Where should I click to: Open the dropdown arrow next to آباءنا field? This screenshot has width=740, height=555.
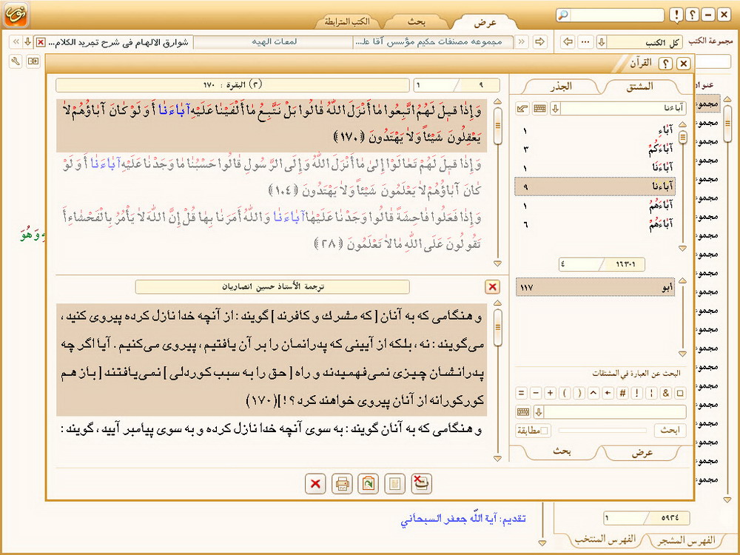pos(555,109)
